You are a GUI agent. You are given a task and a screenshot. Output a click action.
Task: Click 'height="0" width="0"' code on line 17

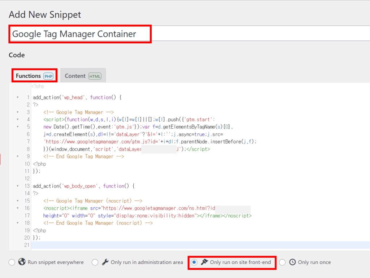click(69, 216)
